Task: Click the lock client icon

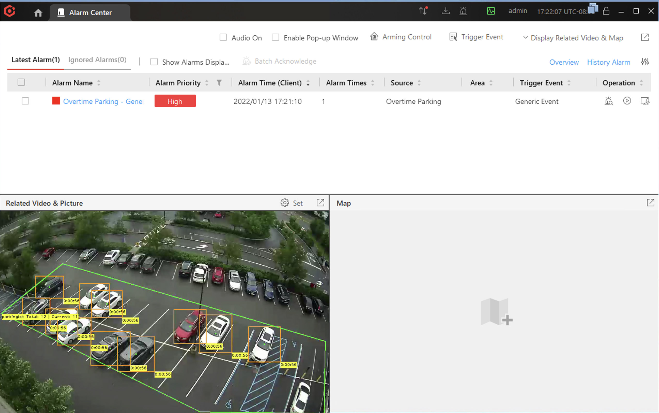Action: (x=606, y=11)
